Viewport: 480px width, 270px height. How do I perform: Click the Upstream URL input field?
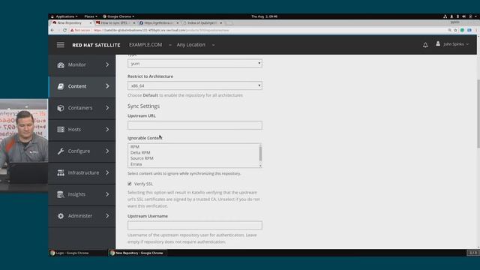point(195,125)
